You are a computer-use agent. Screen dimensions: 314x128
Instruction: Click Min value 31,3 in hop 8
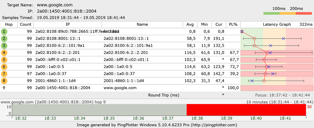pos(205,81)
